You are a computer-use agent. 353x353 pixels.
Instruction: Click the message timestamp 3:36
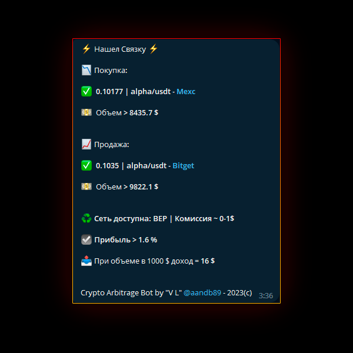pos(266,295)
